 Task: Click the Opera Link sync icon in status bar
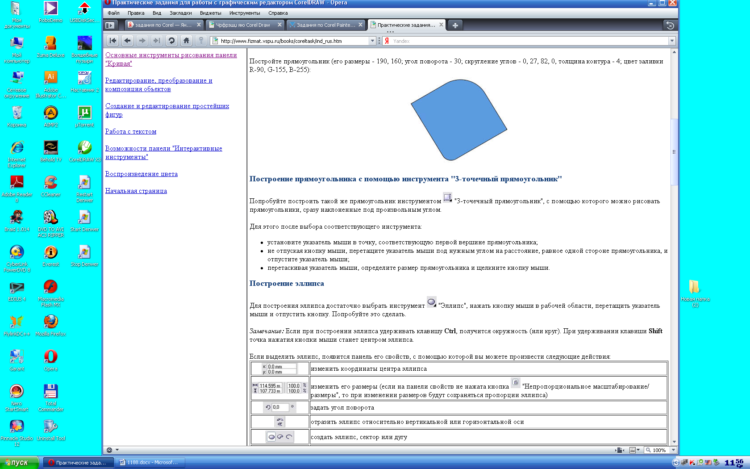pyautogui.click(x=109, y=450)
